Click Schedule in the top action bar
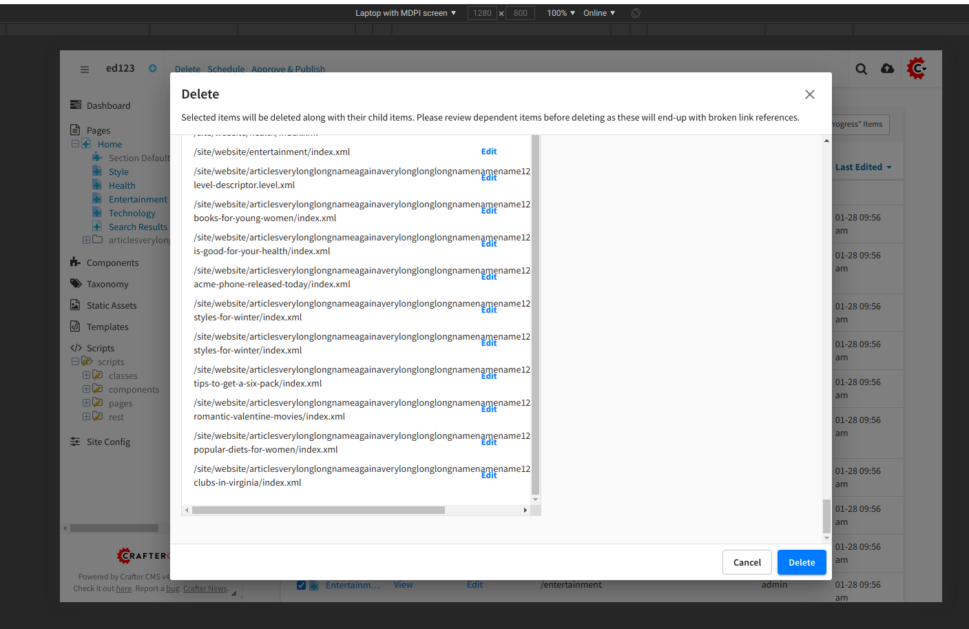Screen dimensions: 969x629 (x=226, y=69)
